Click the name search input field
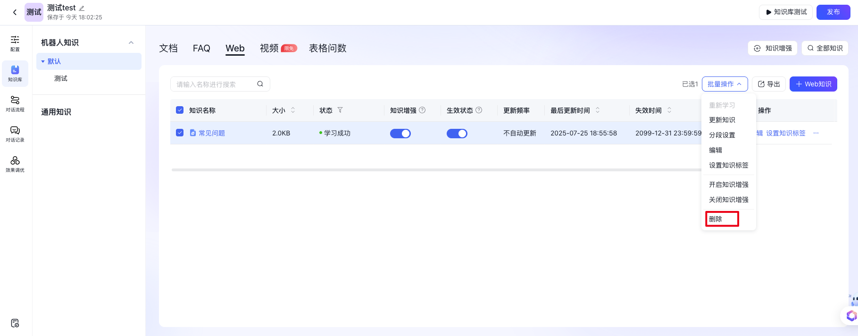This screenshot has width=858, height=336. tap(215, 84)
